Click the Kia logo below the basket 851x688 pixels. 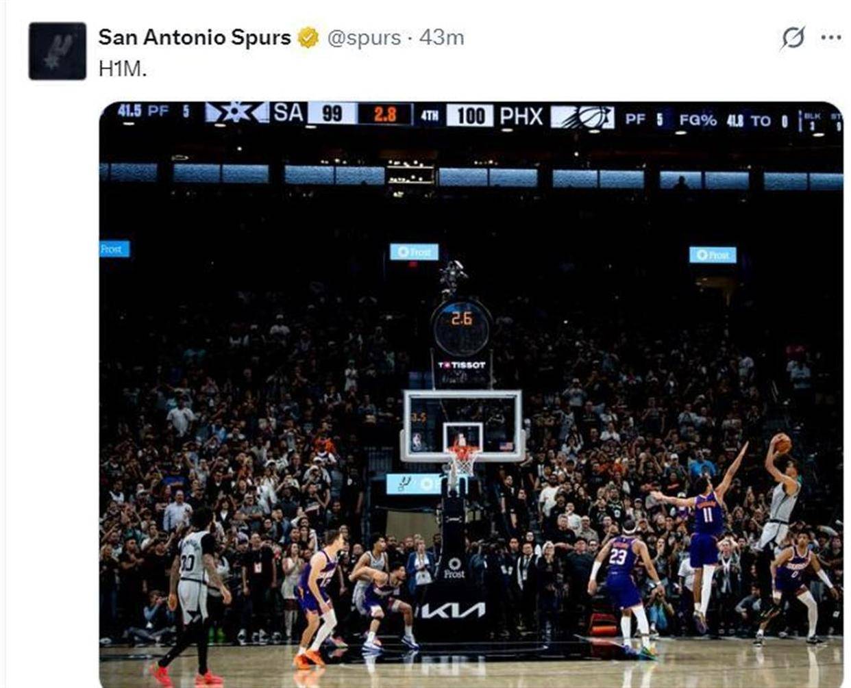click(x=454, y=609)
